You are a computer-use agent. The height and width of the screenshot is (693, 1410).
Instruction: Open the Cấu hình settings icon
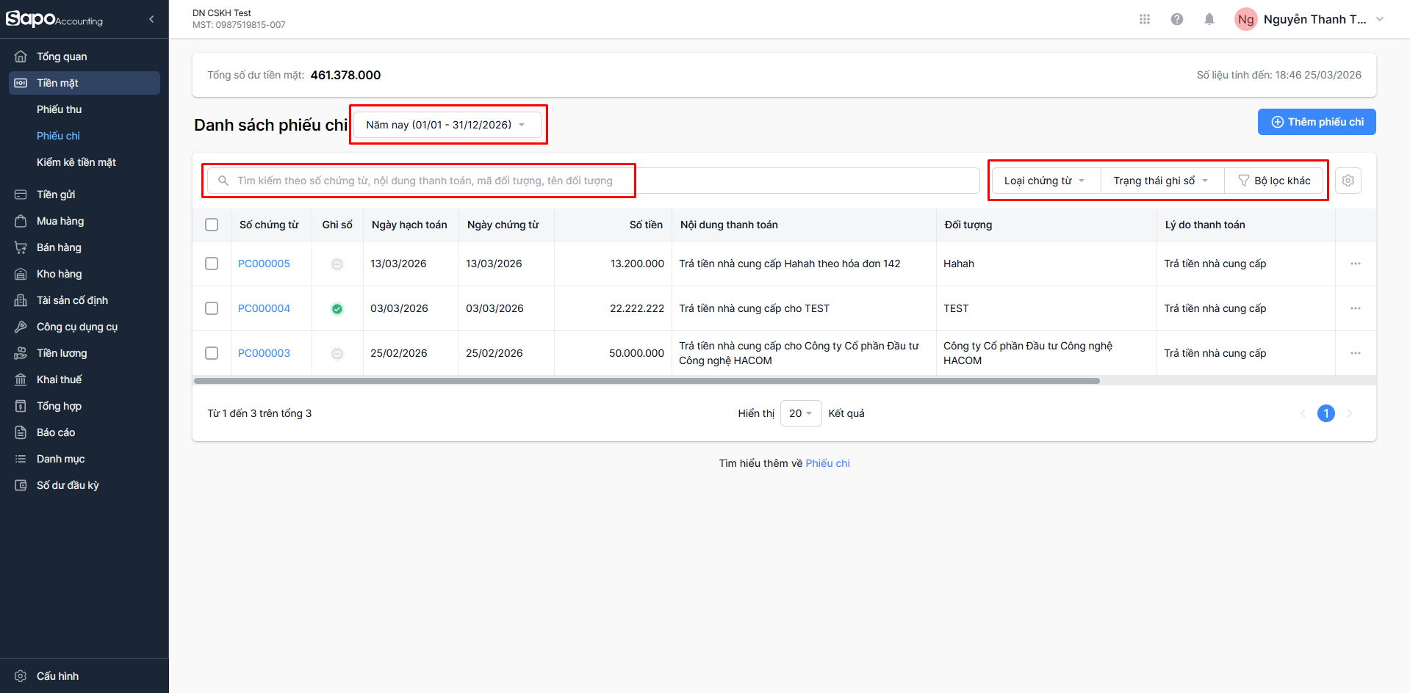pos(21,676)
